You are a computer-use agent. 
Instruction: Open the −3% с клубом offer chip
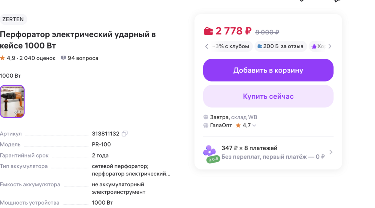tap(231, 46)
